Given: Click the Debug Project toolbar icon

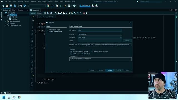Looking at the screenshot, I should point(69,6).
